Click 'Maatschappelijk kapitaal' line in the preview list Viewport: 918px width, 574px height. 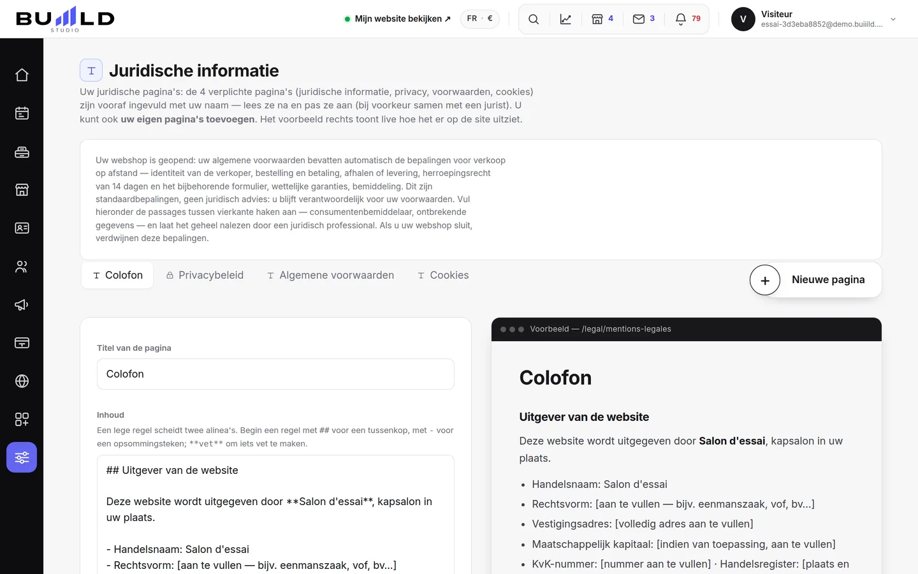pyautogui.click(x=683, y=545)
